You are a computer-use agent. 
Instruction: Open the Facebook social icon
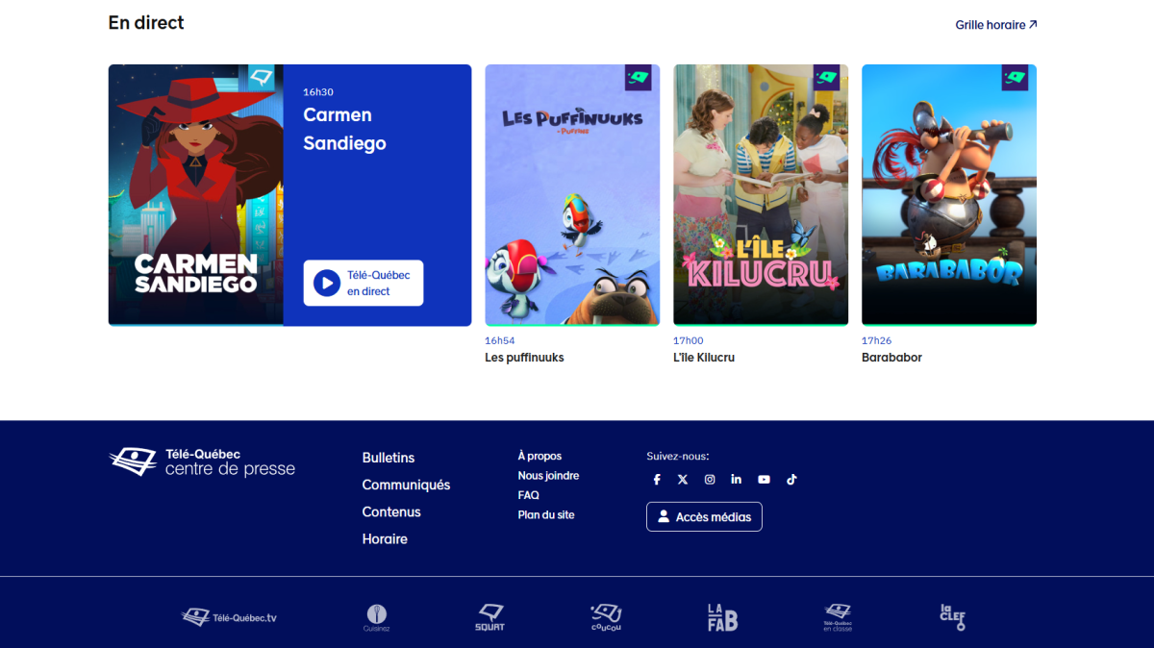coord(657,480)
